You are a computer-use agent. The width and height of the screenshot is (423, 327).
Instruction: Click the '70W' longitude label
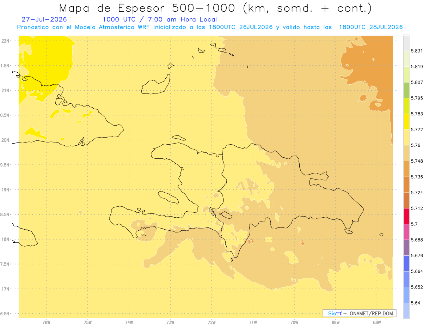click(x=294, y=322)
